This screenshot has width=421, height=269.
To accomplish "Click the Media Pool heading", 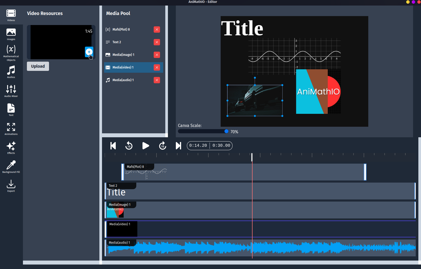I will click(x=118, y=13).
